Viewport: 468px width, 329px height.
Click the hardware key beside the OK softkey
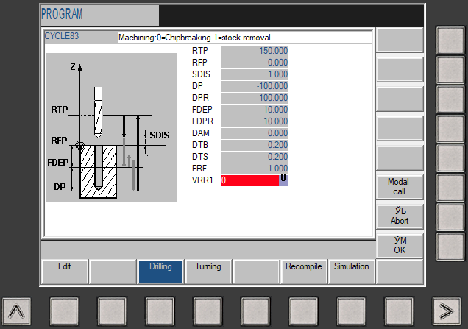450,247
